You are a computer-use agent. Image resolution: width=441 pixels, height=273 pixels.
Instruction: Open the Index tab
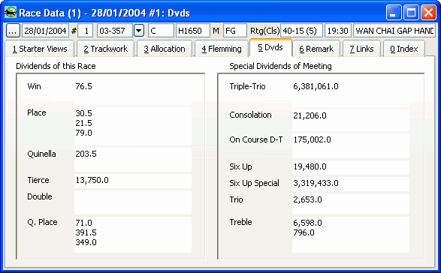point(404,49)
